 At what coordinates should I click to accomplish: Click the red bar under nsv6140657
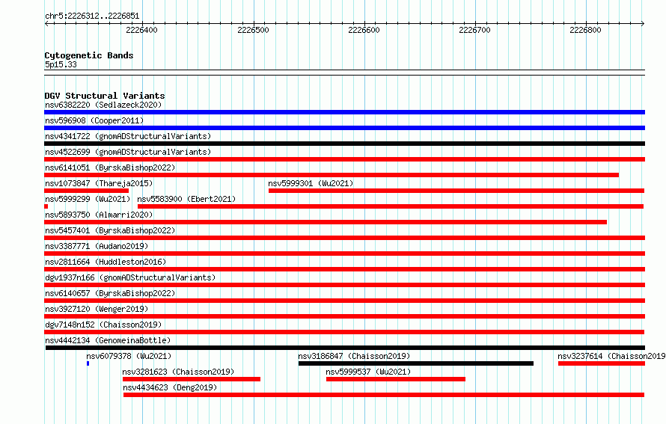coord(344,301)
